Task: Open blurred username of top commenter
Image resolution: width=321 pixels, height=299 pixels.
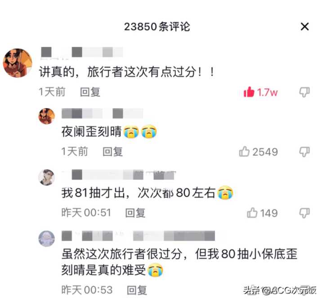Action: pyautogui.click(x=82, y=53)
